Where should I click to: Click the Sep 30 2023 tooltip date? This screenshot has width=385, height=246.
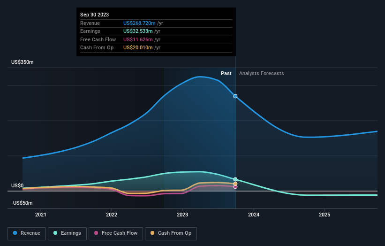point(95,15)
